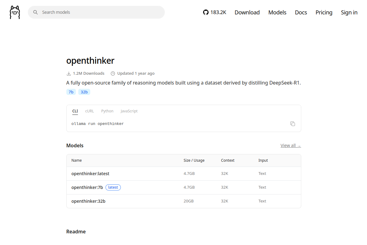This screenshot has width=367, height=245.
Task: Click the 20GB size cell
Action: click(189, 201)
